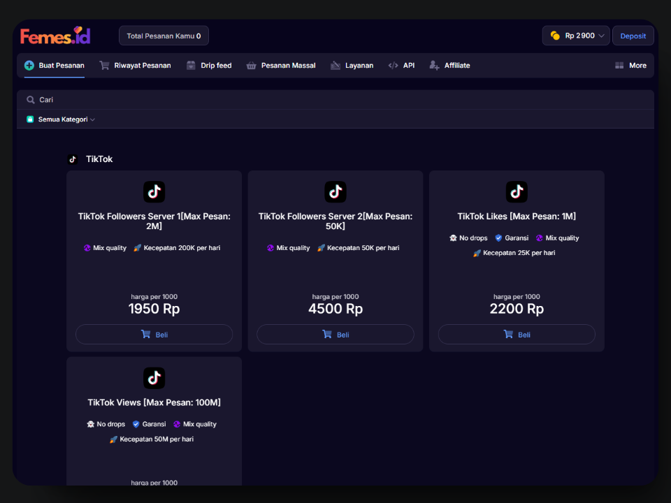This screenshot has width=671, height=503.
Task: Open the Rp 2900 balance dropdown
Action: (576, 36)
